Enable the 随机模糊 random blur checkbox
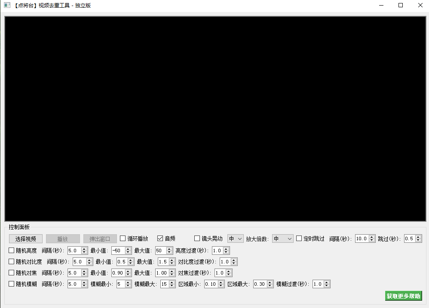The width and height of the screenshot is (429, 308). 11,284
